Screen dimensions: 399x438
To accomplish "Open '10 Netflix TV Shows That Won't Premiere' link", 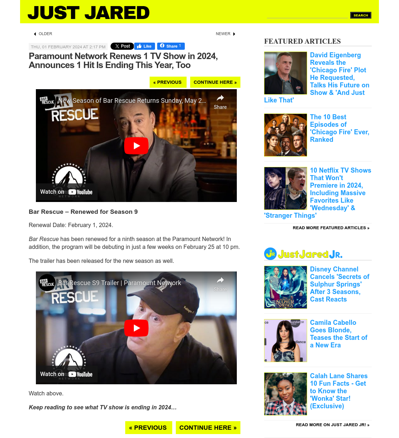I will click(x=340, y=189).
